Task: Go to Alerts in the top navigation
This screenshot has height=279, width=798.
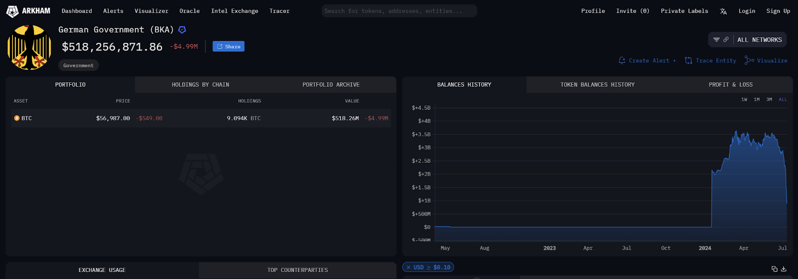Action: (x=113, y=11)
